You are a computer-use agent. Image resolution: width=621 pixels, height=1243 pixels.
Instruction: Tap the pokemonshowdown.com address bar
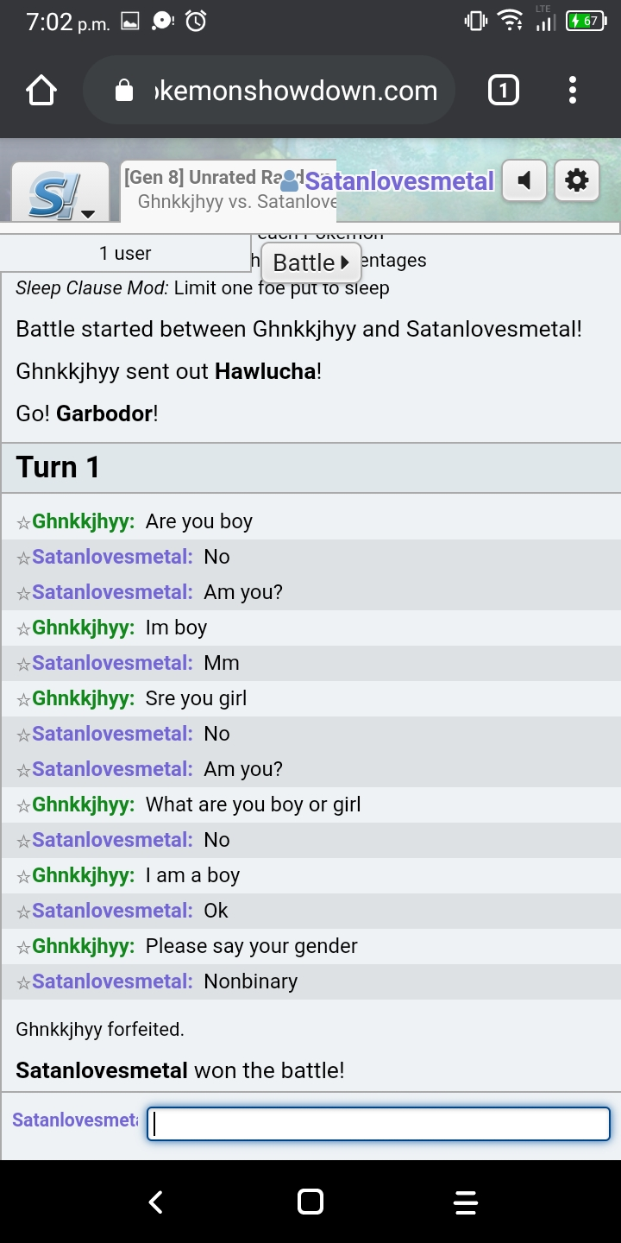point(293,91)
